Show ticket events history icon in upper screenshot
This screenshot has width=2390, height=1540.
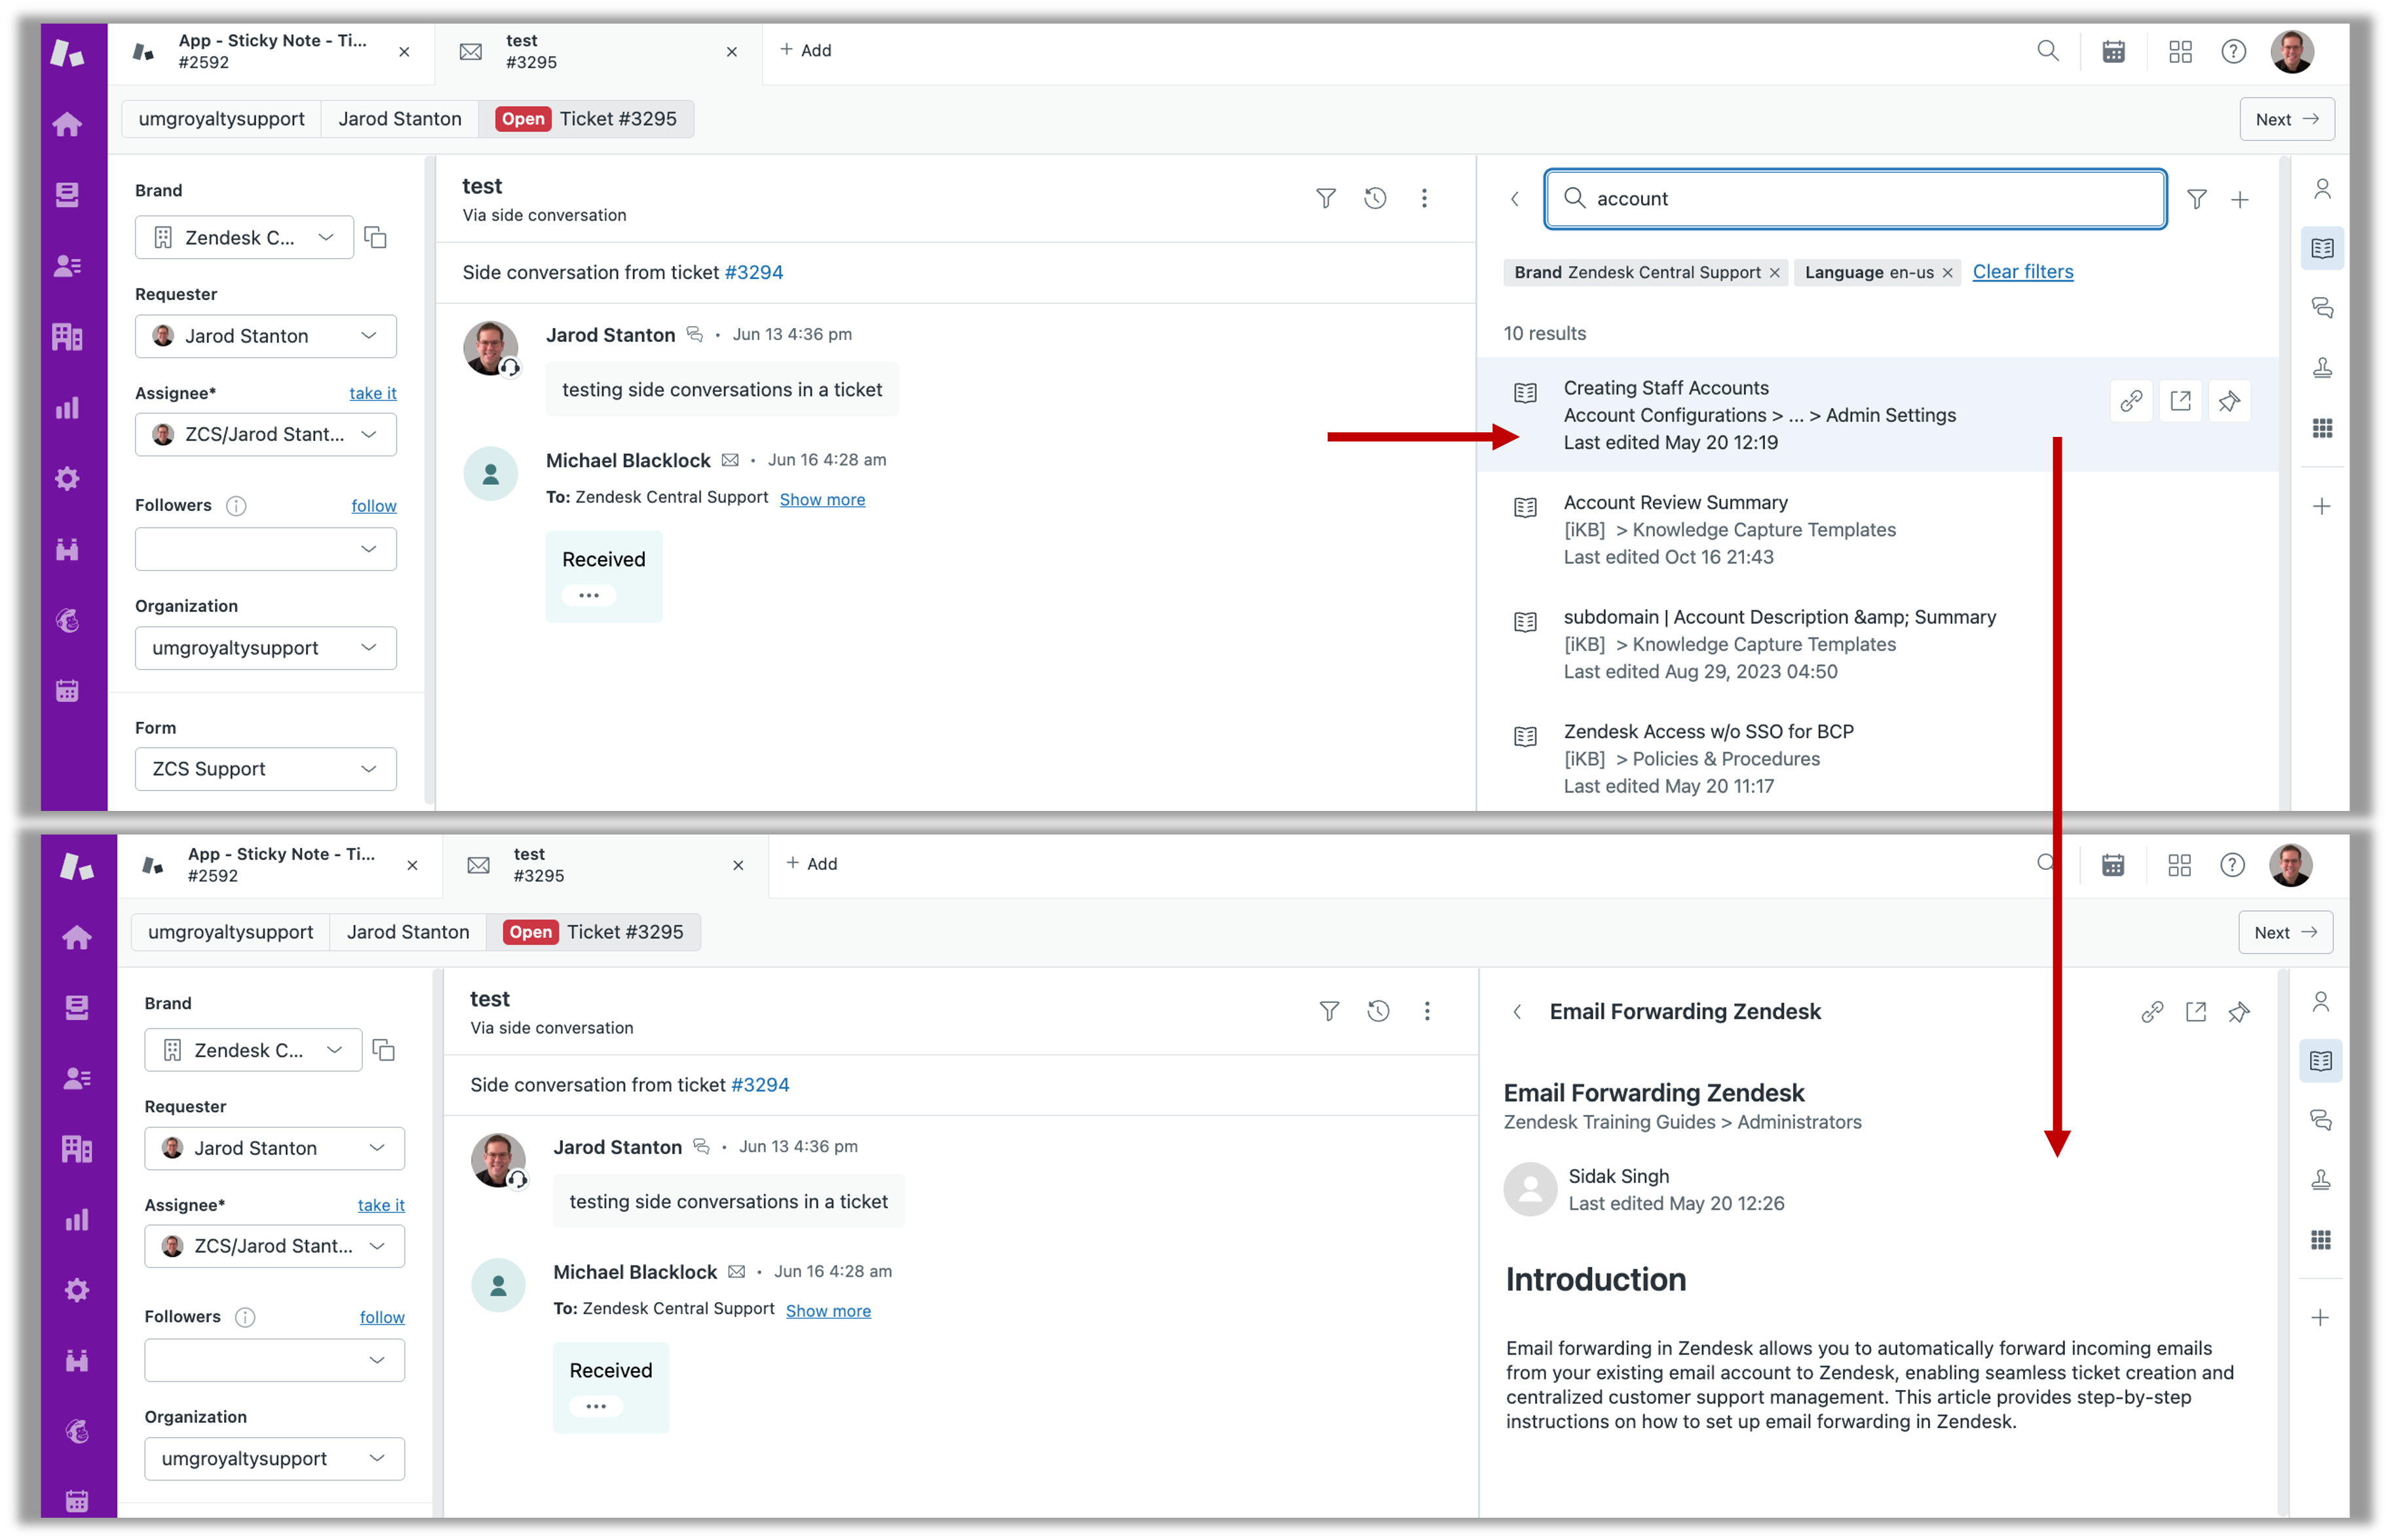pos(1375,198)
